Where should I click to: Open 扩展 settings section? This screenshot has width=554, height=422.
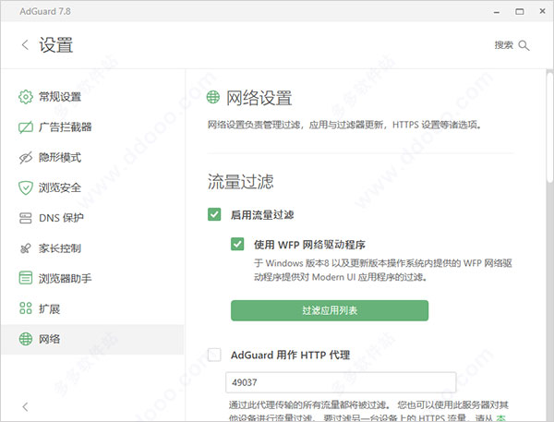coord(92,308)
